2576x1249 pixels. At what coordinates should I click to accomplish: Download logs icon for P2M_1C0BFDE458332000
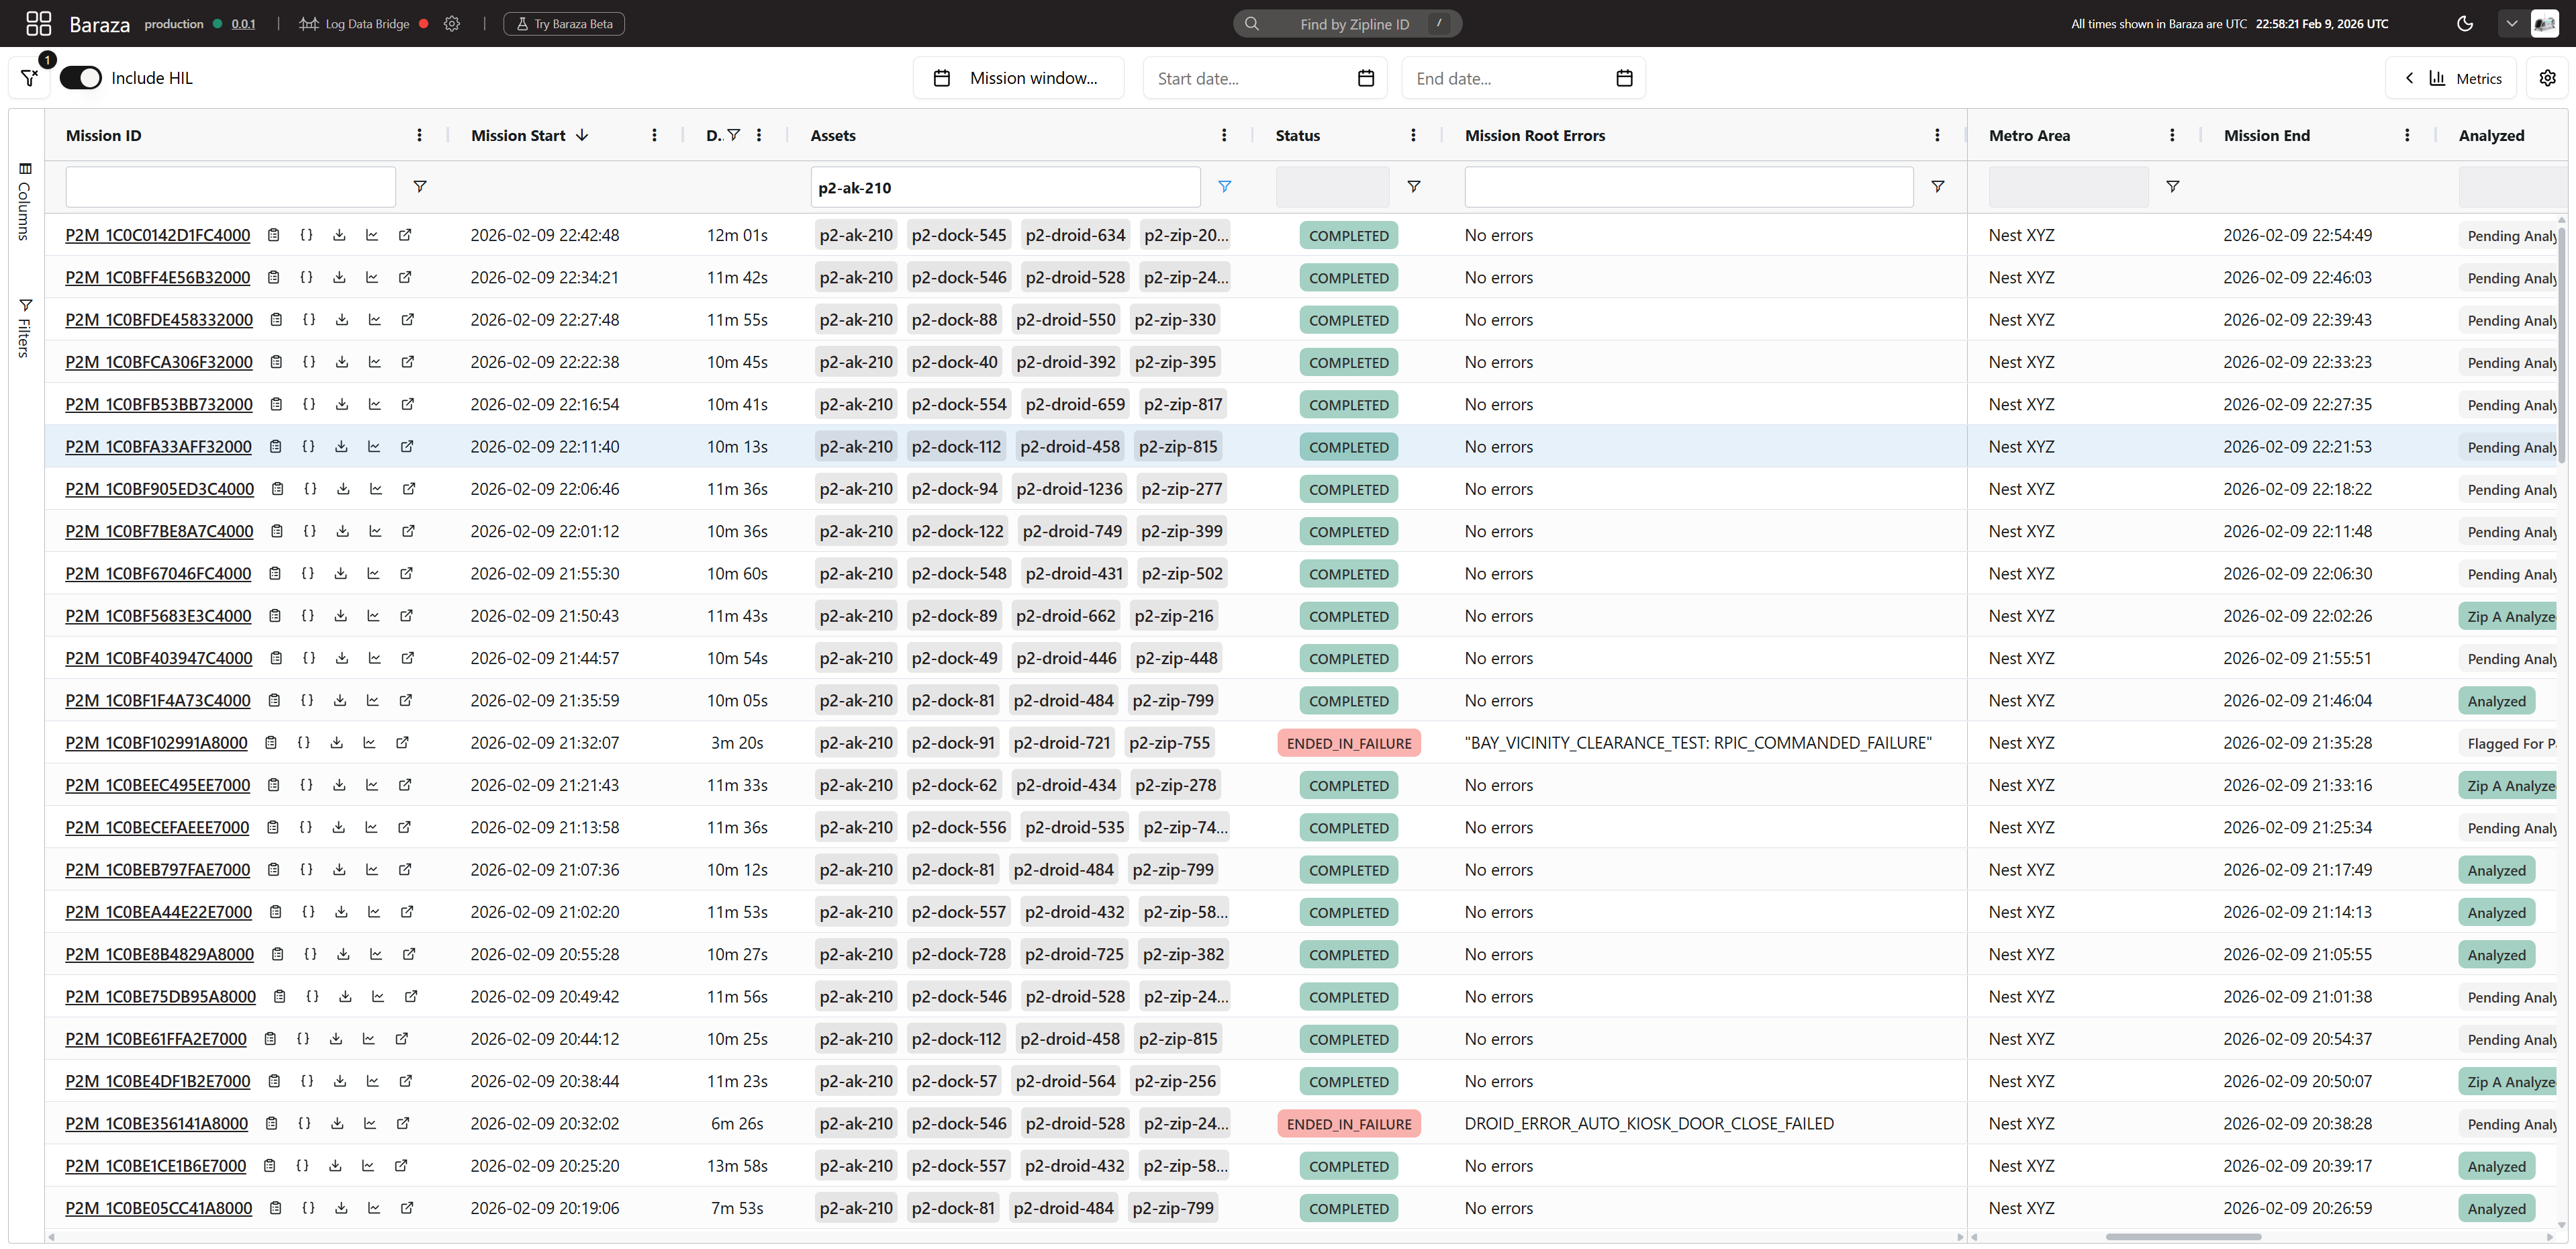(x=342, y=319)
